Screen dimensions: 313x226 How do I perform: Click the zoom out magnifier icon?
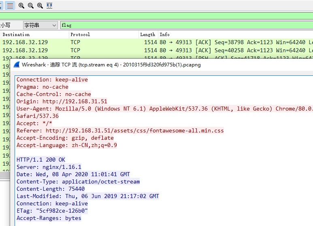[x=31, y=6]
